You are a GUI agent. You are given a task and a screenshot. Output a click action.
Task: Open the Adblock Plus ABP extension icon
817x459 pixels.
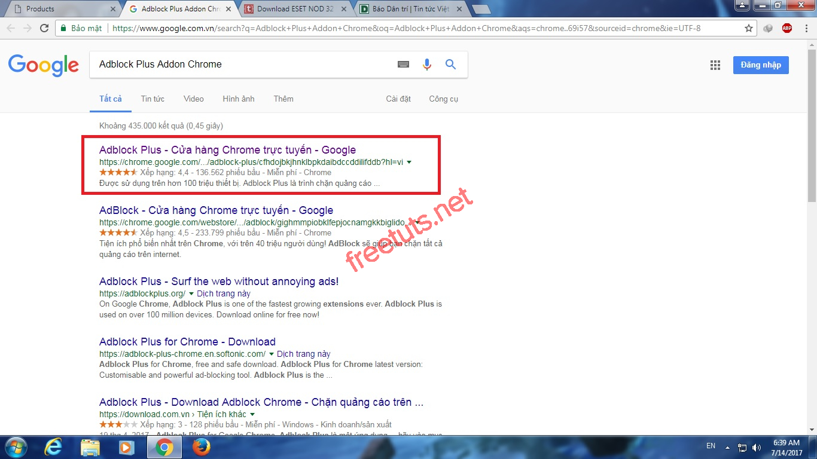pyautogui.click(x=787, y=28)
